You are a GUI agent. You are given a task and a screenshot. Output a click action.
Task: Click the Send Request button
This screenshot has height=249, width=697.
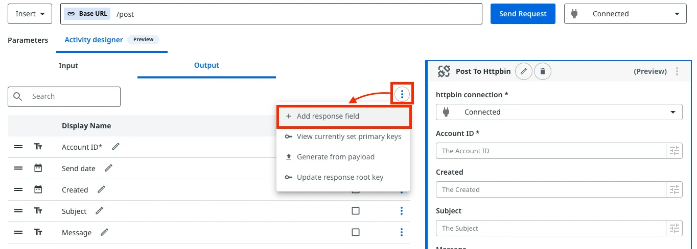coord(523,14)
